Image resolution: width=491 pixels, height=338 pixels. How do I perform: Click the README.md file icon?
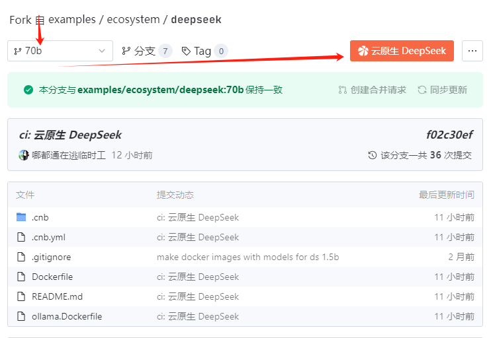tap(21, 296)
